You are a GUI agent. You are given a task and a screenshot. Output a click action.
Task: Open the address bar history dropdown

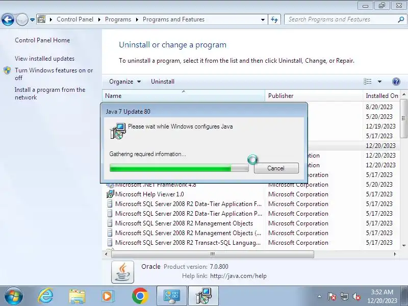(263, 20)
